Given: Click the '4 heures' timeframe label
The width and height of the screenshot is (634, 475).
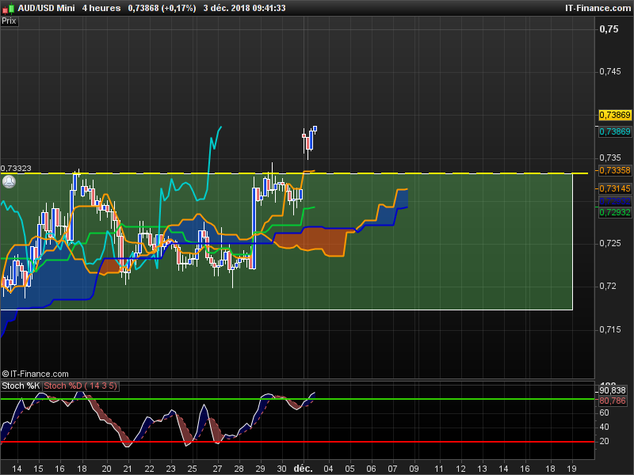Looking at the screenshot, I should point(101,8).
